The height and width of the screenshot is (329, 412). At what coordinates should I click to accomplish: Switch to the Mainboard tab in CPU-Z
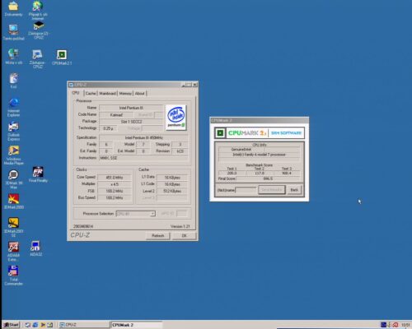107,94
